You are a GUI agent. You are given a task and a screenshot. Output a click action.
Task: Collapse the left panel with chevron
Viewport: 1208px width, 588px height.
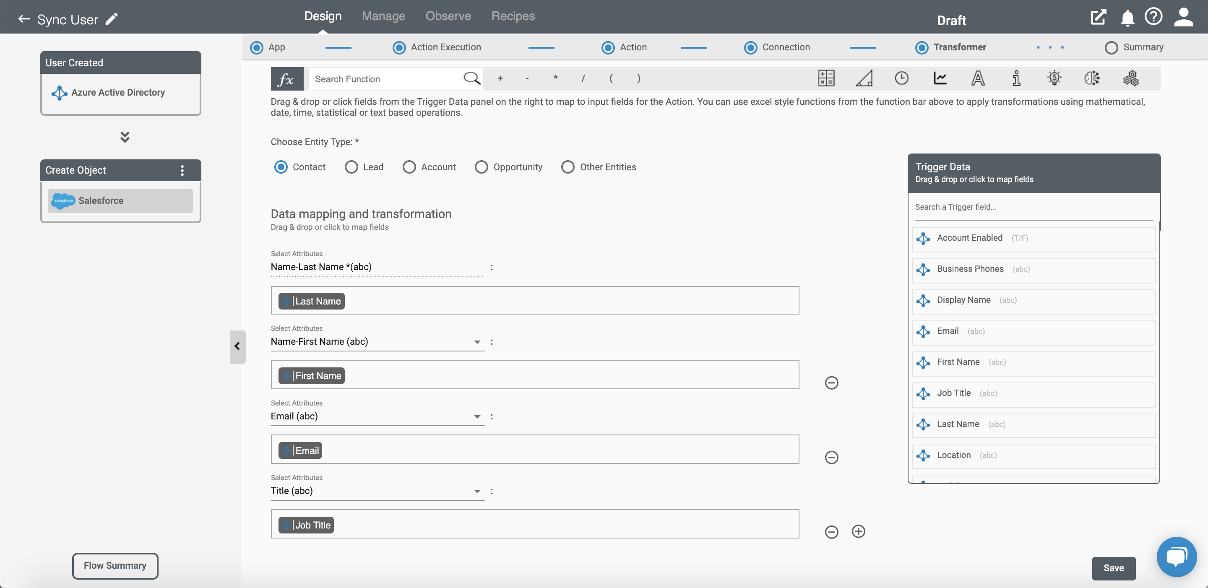237,346
